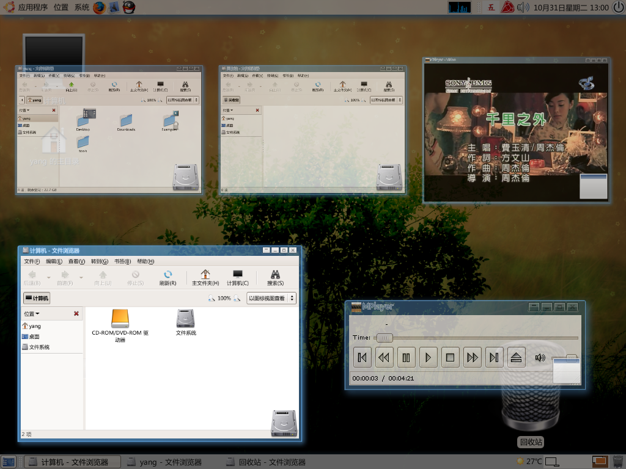Go to home folder (主文件夹) in 计算机 window
This screenshot has height=469, width=626.
click(205, 278)
